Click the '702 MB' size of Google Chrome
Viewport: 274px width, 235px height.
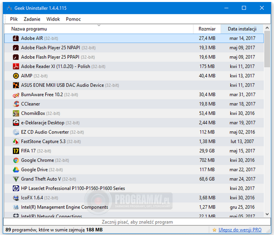207,160
